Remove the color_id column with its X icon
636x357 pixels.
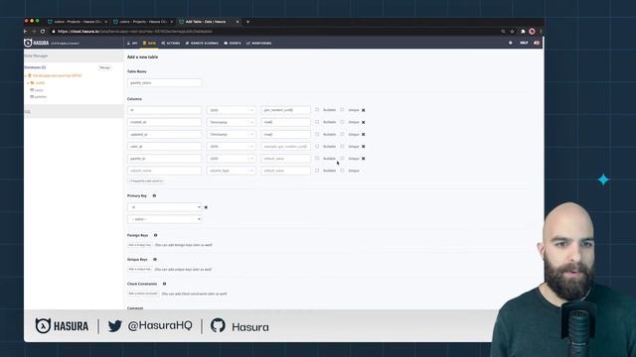point(364,147)
